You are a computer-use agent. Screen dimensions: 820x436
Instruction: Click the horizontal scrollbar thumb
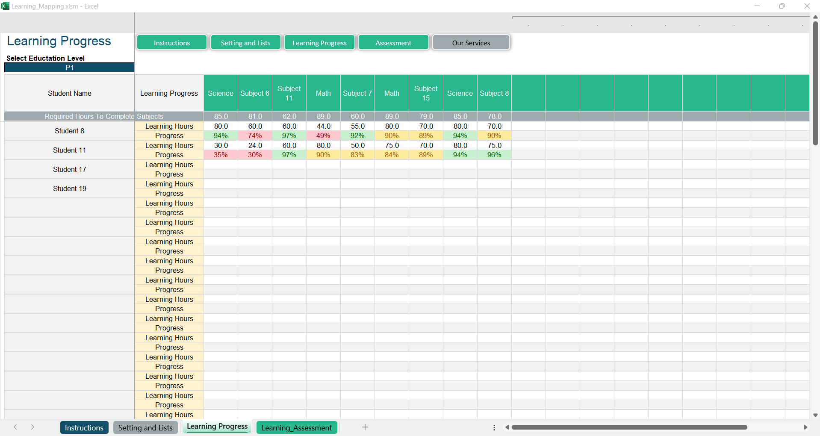(629, 427)
